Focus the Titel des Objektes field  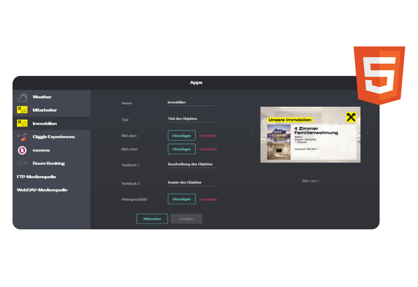pyautogui.click(x=191, y=119)
